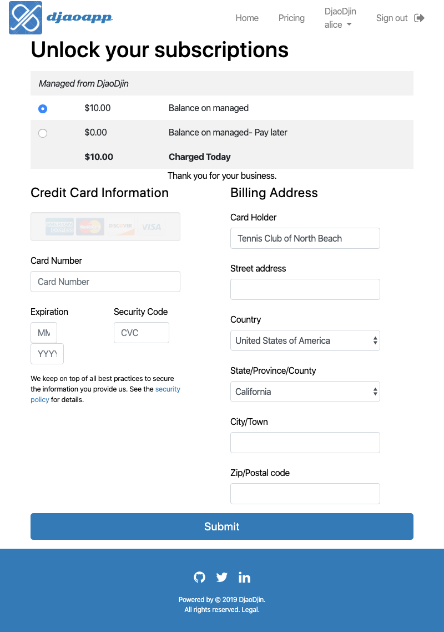The height and width of the screenshot is (632, 444).
Task: Open the LinkedIn icon in footer
Action: coord(244,577)
